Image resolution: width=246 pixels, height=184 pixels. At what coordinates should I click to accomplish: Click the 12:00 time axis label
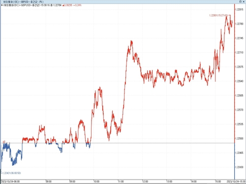(x=145, y=182)
